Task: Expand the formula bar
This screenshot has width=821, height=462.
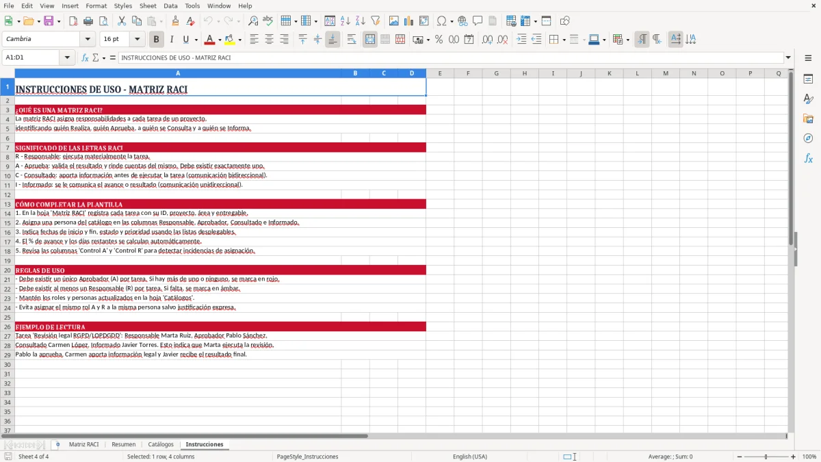Action: point(788,58)
